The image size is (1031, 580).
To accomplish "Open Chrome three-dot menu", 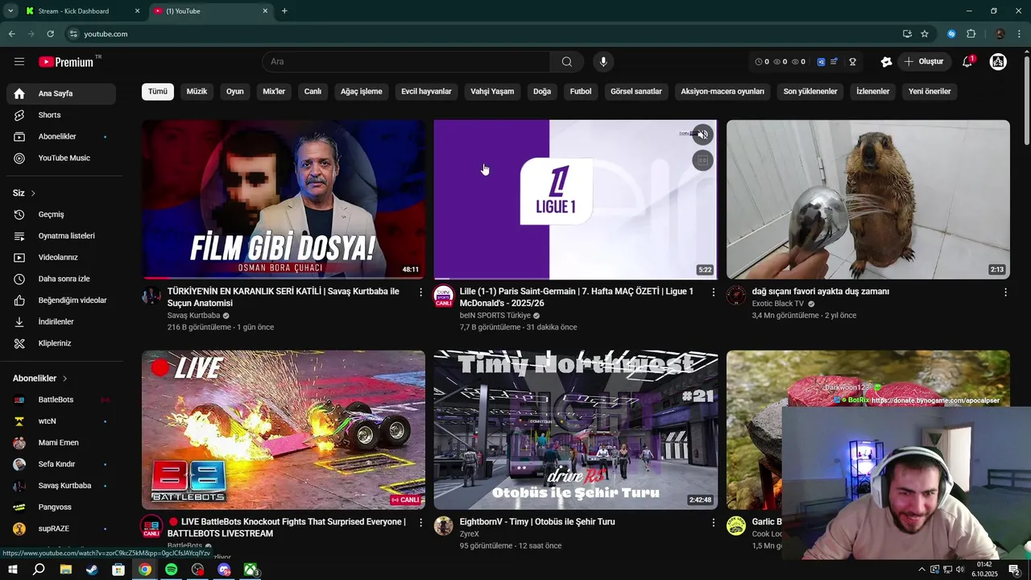I will pyautogui.click(x=1019, y=34).
